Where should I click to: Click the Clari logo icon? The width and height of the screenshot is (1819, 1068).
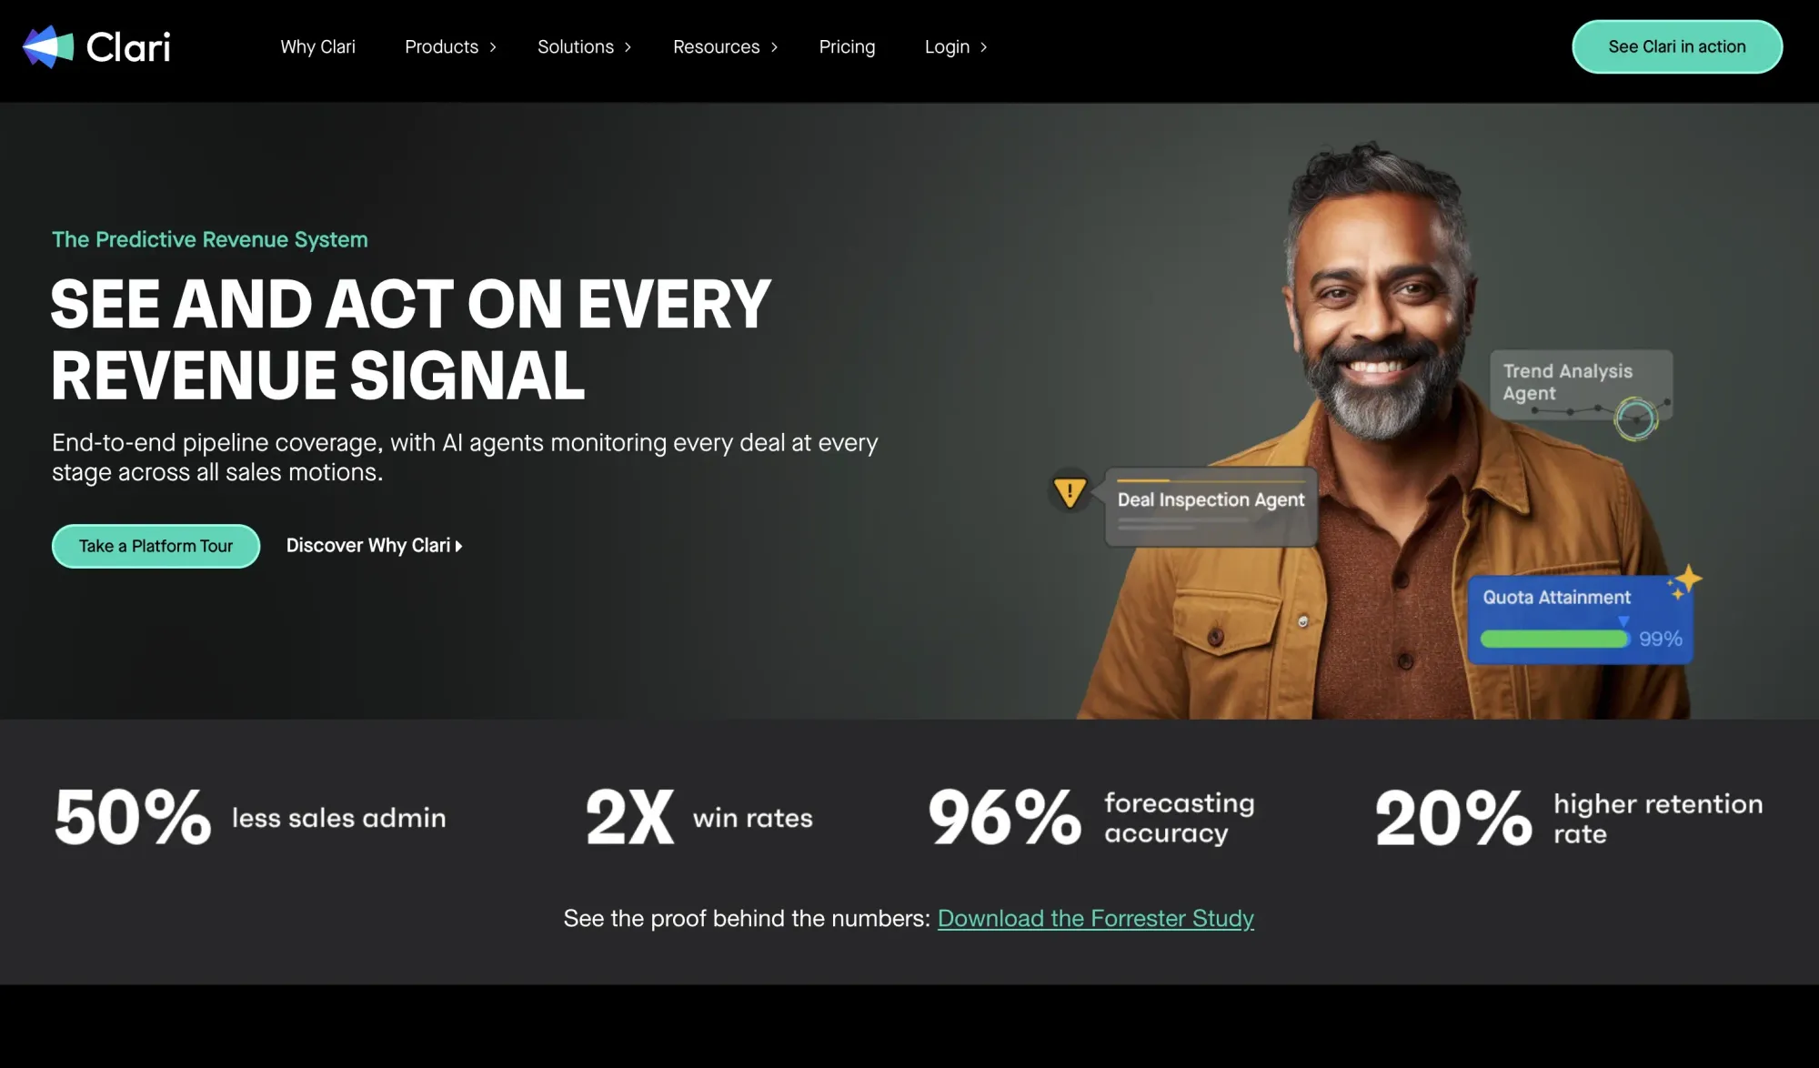(48, 46)
